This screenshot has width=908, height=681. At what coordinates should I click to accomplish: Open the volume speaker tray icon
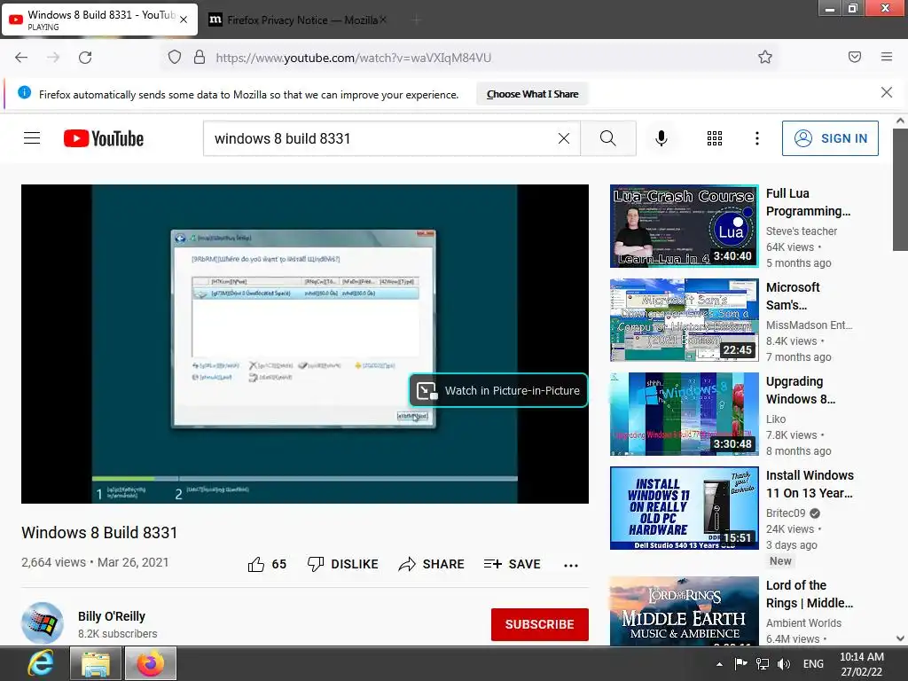(x=784, y=663)
